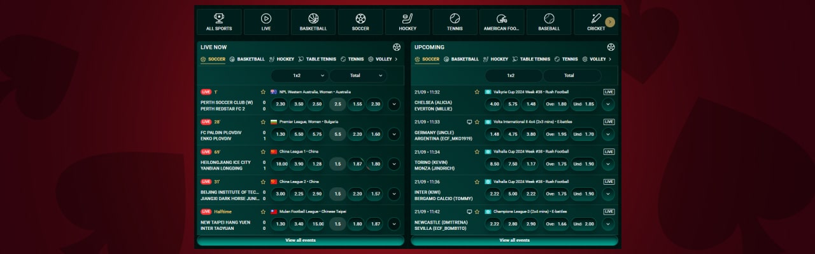Switch Live Now to Hockey tab
The height and width of the screenshot is (254, 815).
click(x=281, y=59)
